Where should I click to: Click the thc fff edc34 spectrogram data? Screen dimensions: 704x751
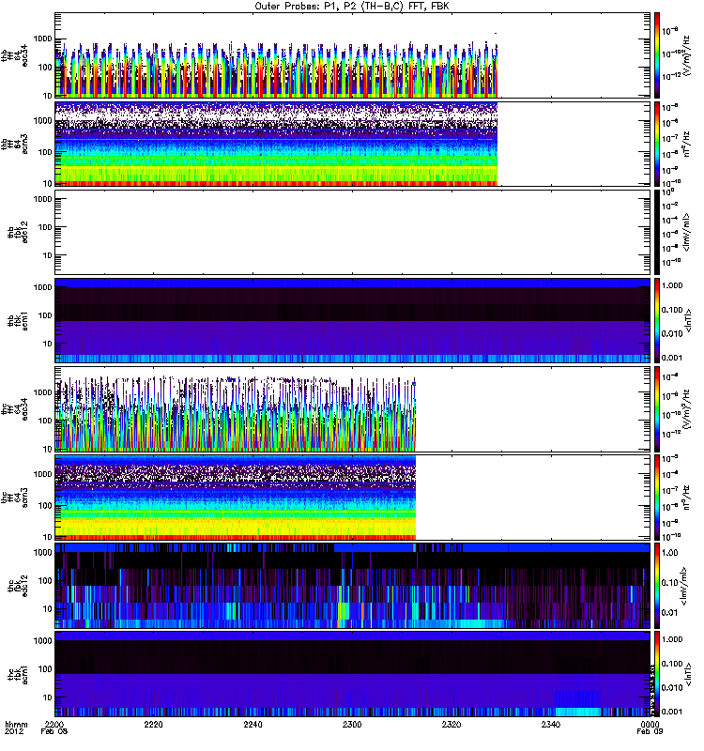[x=235, y=409]
